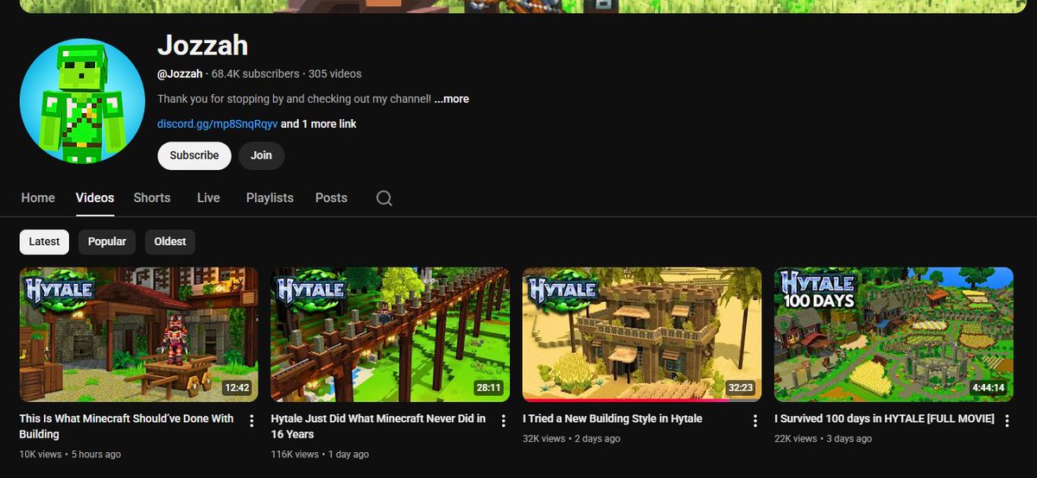Switch to the Home tab
The width and height of the screenshot is (1037, 478).
coord(38,198)
